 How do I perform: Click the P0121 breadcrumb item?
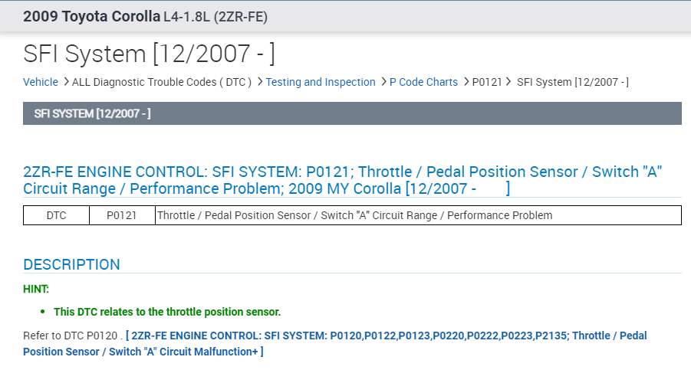click(487, 82)
